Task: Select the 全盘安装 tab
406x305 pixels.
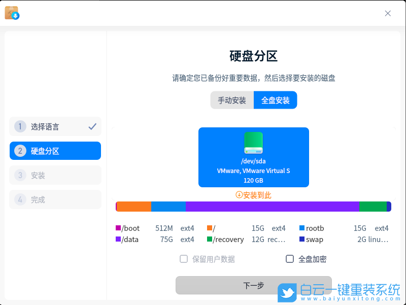Action: point(275,100)
